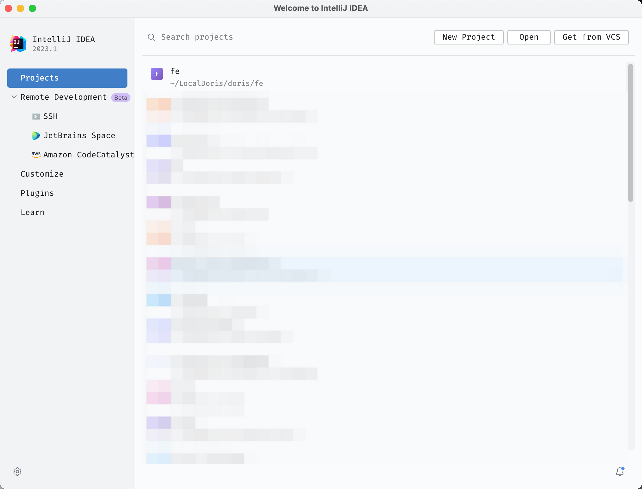The image size is (642, 489).
Task: Click the New Project button
Action: [x=469, y=37]
